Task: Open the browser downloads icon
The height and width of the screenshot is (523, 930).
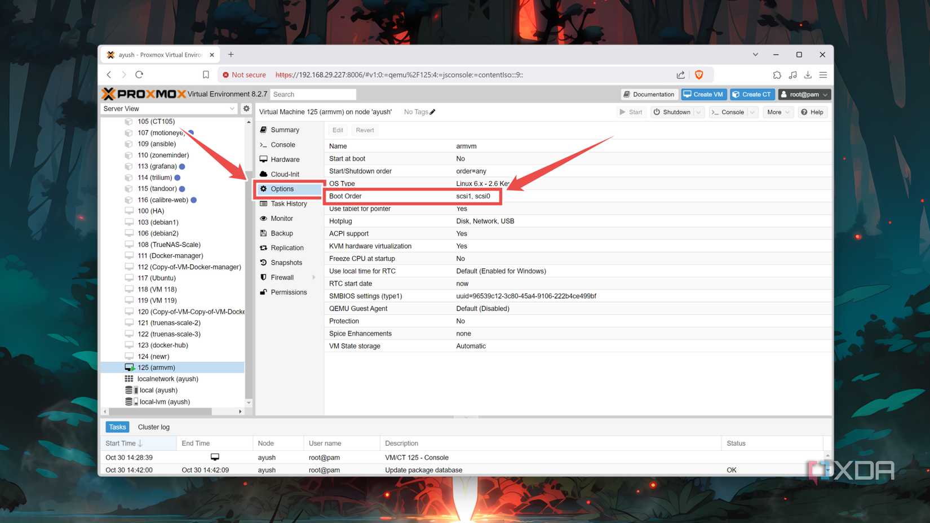Action: tap(808, 74)
